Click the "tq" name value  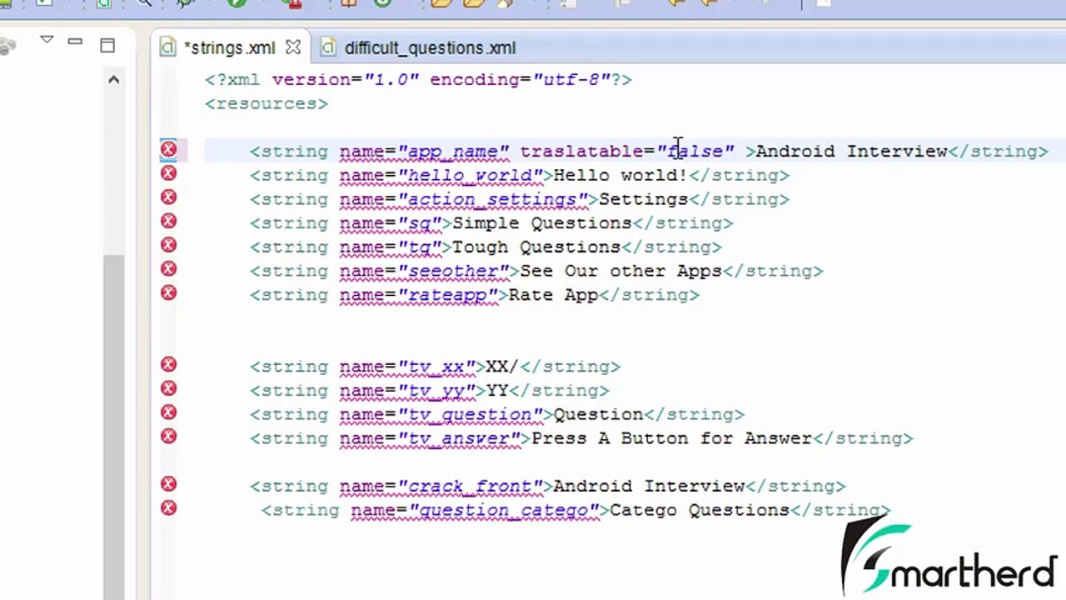point(420,247)
